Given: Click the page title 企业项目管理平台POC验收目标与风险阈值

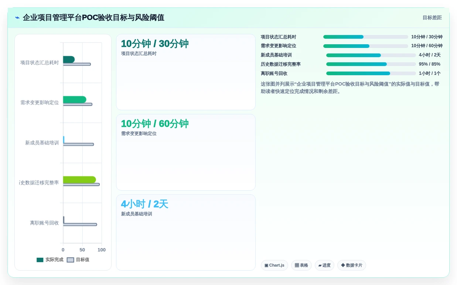Looking at the screenshot, I should click(93, 18).
